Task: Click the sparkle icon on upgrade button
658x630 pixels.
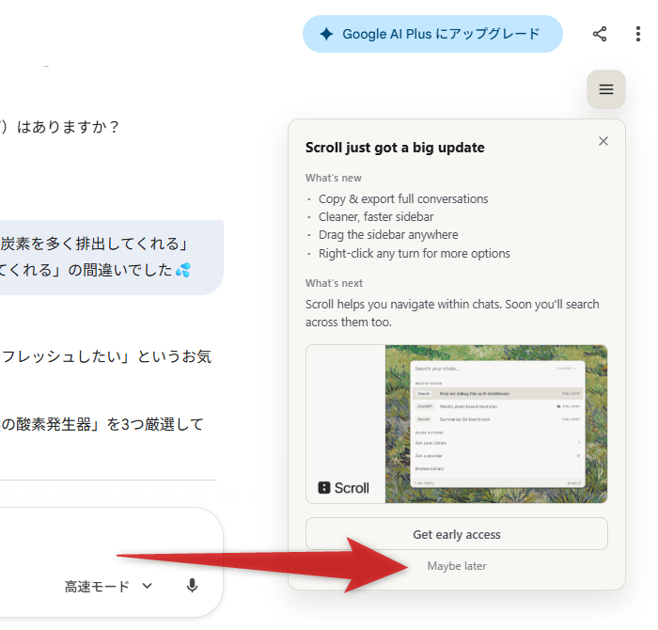Action: coord(326,34)
